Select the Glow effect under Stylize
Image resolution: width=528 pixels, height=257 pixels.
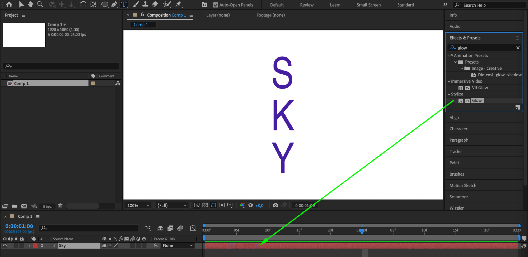pyautogui.click(x=476, y=100)
